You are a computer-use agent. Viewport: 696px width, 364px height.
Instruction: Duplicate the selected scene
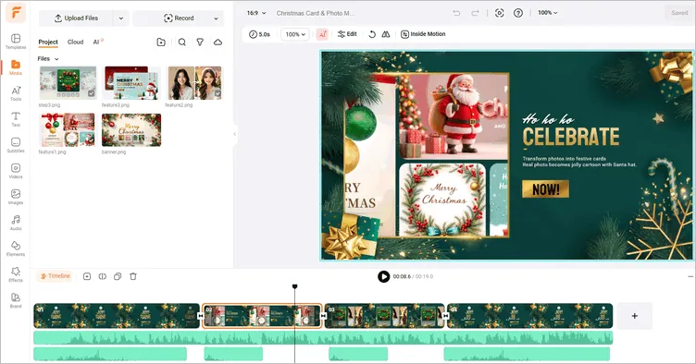(x=118, y=276)
